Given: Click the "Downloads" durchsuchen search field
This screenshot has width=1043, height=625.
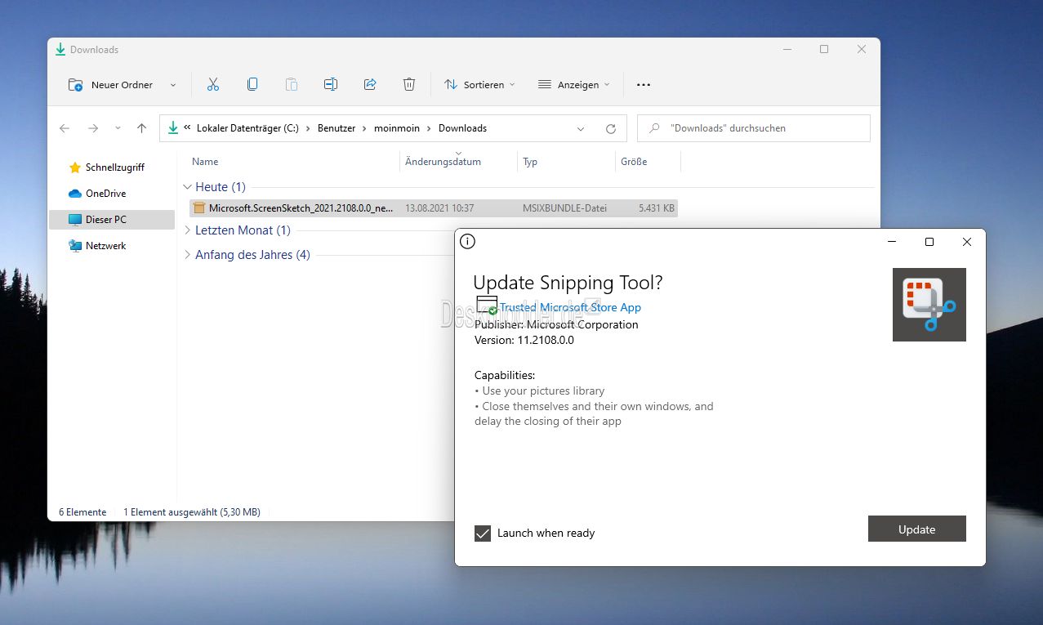Looking at the screenshot, I should pos(754,128).
